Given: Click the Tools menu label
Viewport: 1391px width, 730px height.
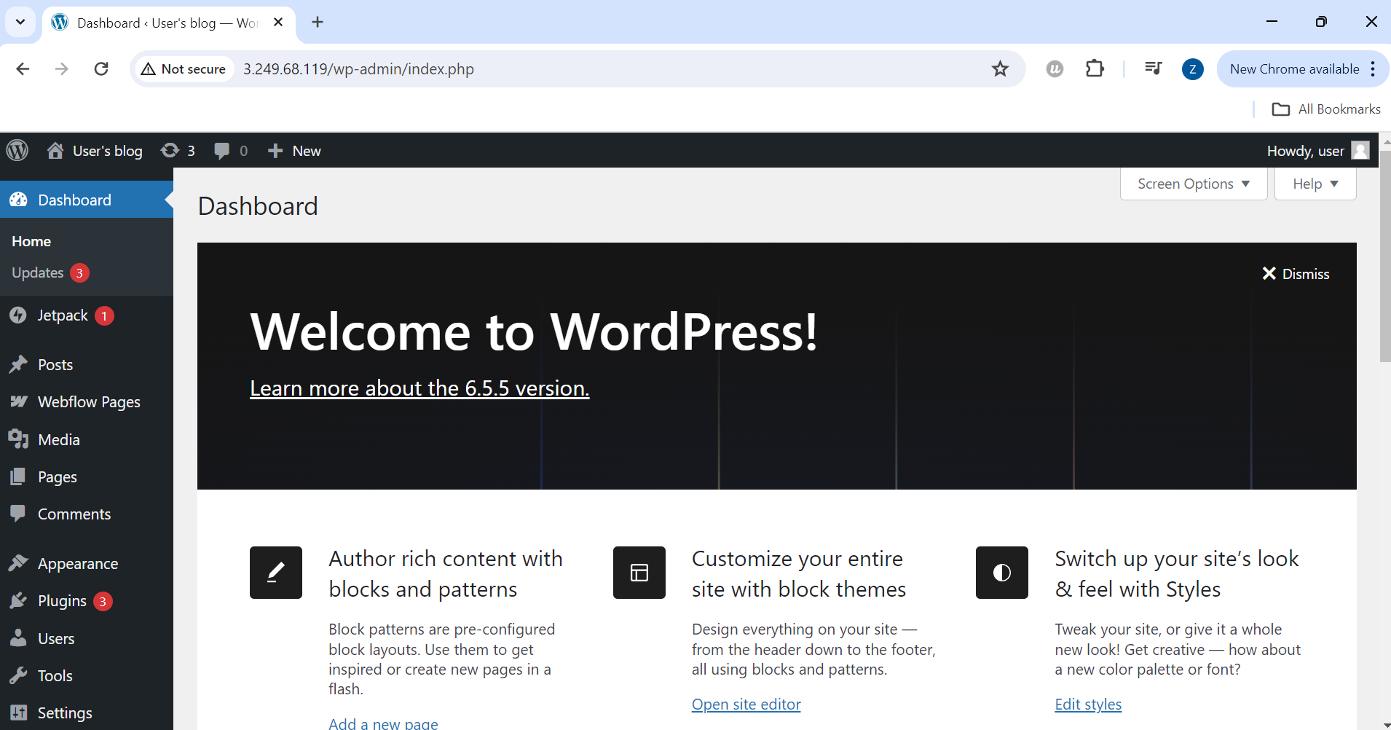Looking at the screenshot, I should (55, 675).
